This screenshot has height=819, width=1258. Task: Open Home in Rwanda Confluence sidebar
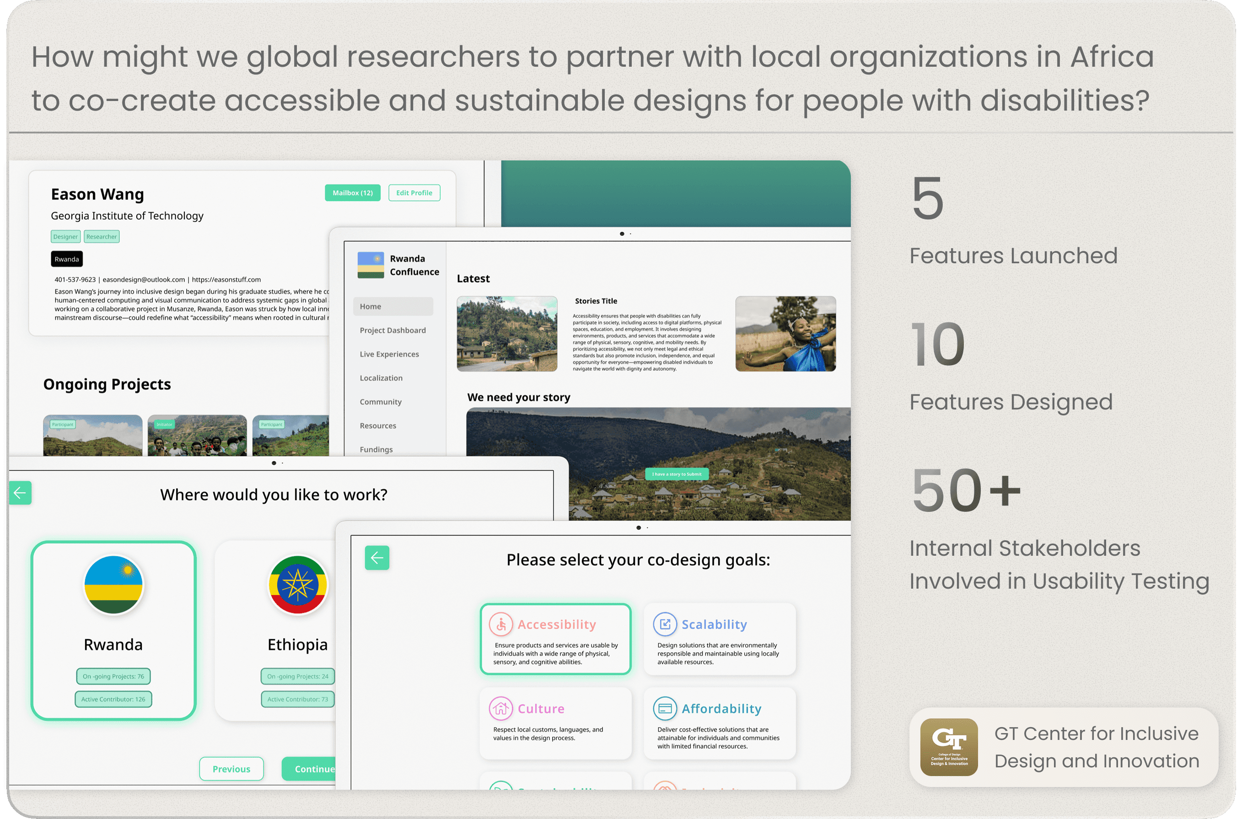[x=393, y=306]
